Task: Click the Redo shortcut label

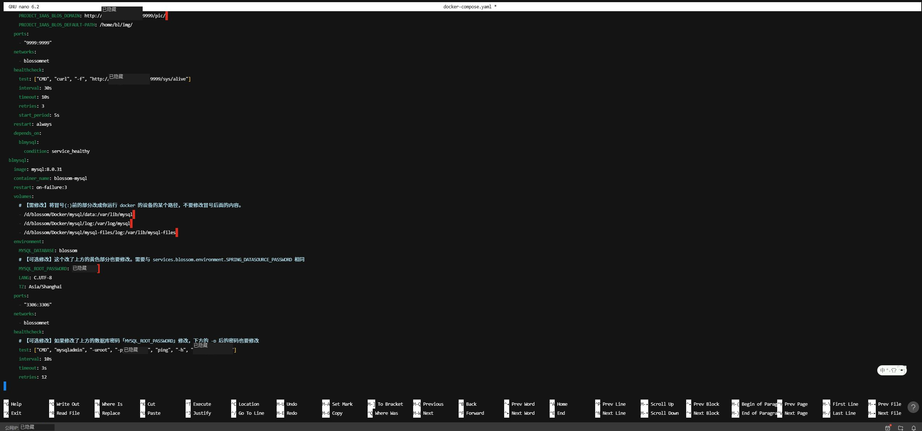Action: 292,413
